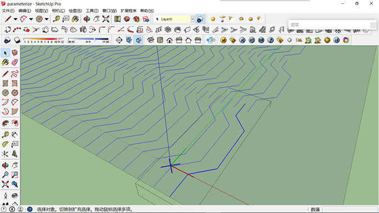Viewport: 379px width, 213px height.
Task: Switch to the house Iso view
Action: point(150,40)
